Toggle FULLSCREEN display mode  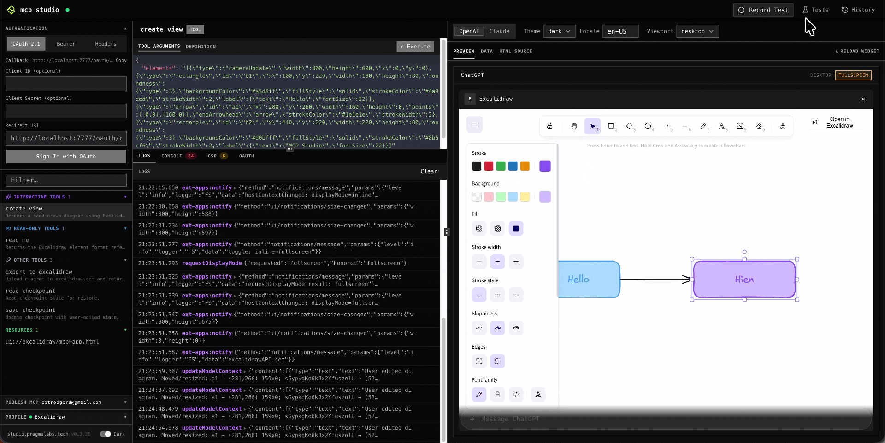tap(853, 75)
